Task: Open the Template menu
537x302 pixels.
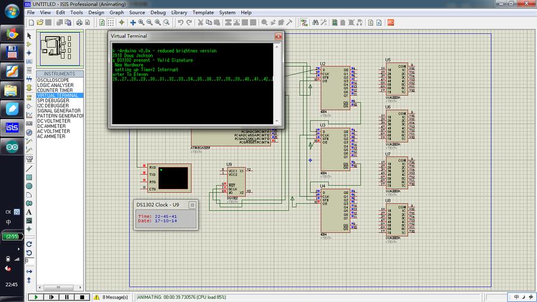Action: 203,13
